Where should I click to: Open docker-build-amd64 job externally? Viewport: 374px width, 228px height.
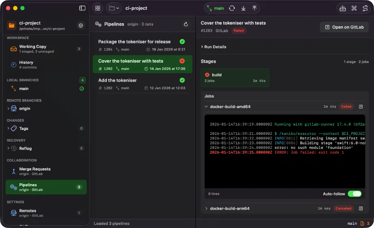pyautogui.click(x=361, y=106)
